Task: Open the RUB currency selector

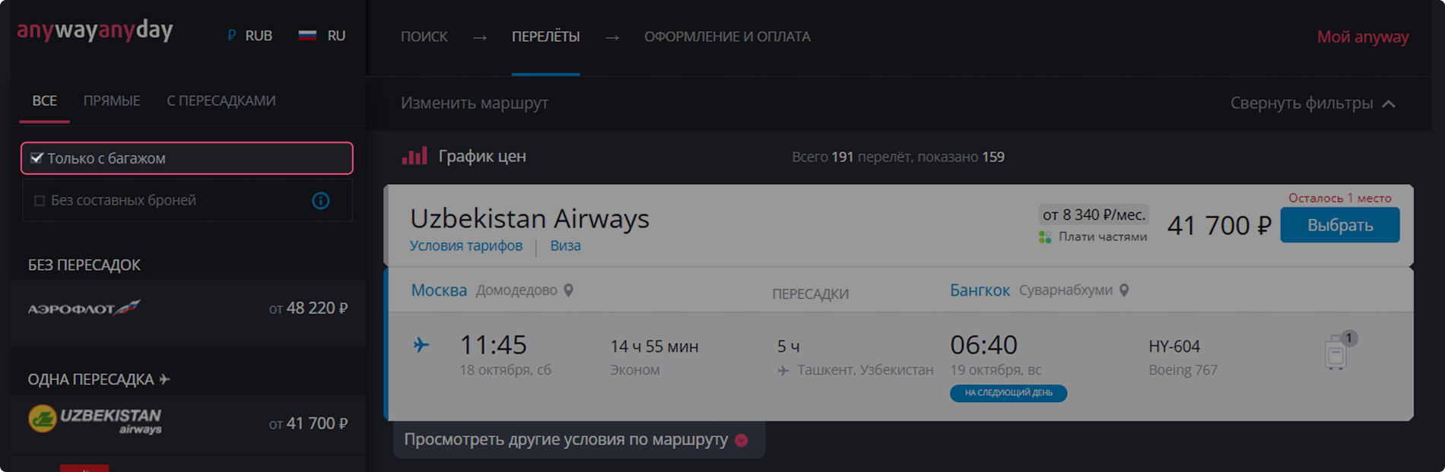Action: [x=249, y=36]
